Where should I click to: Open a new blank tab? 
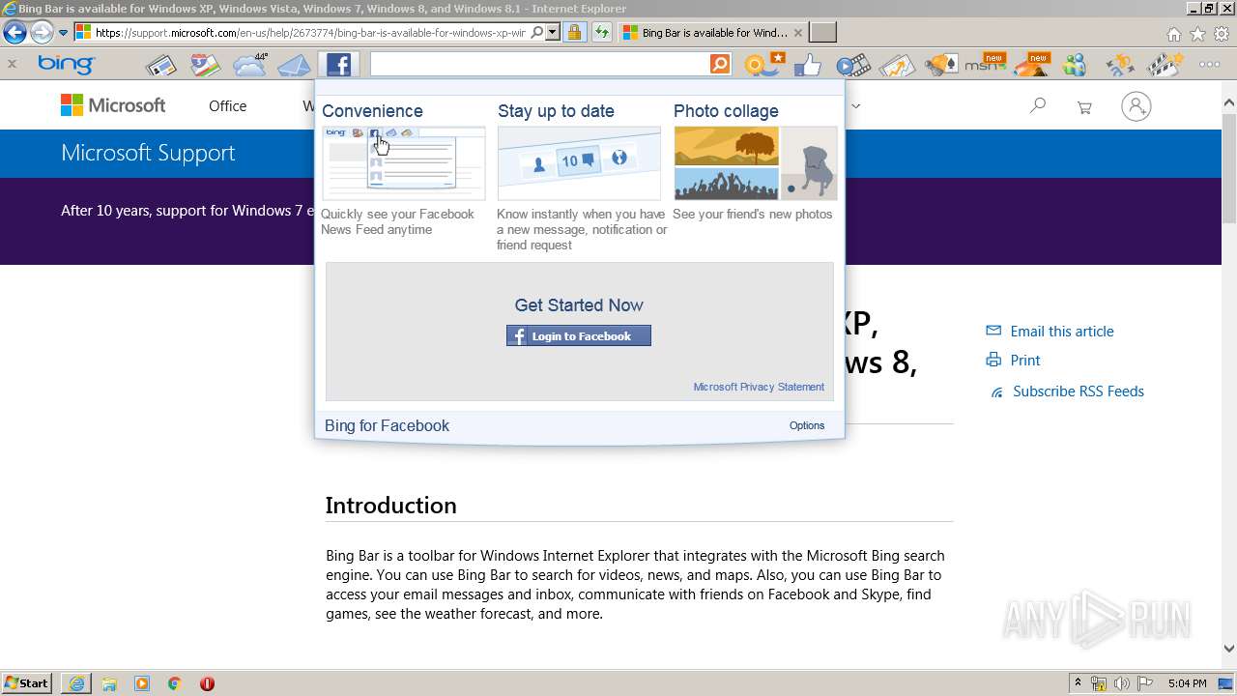point(822,33)
